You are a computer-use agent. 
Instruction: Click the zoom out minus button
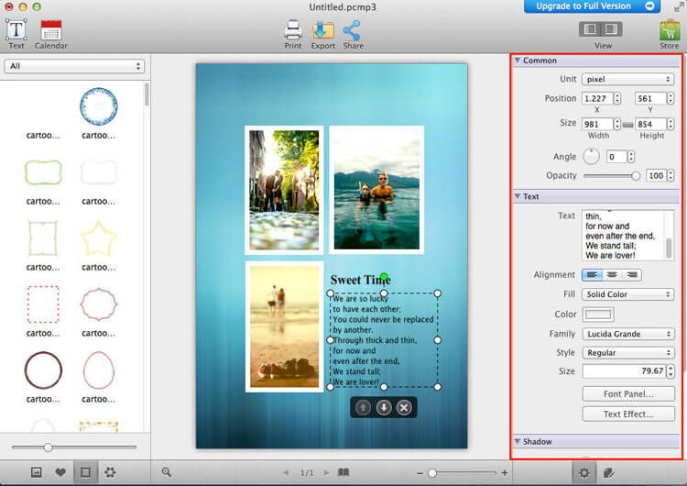[x=420, y=473]
